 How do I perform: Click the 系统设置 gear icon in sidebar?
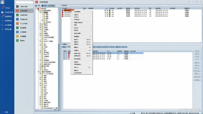[2, 29]
